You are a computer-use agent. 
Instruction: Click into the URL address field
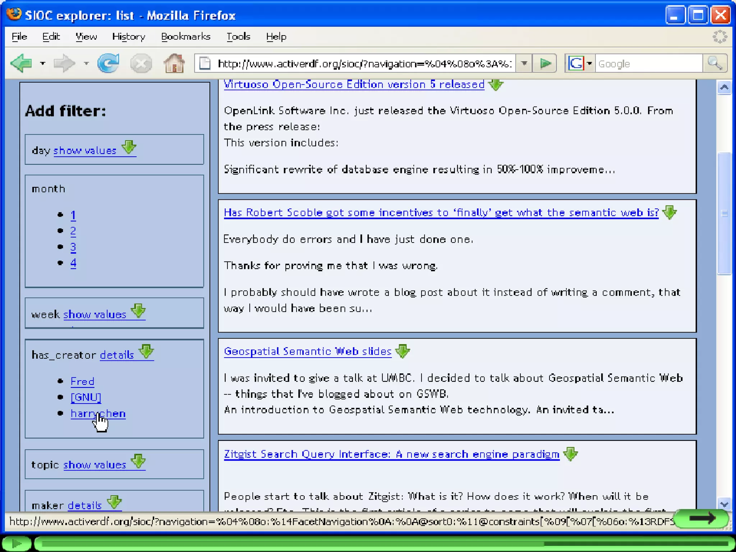364,64
